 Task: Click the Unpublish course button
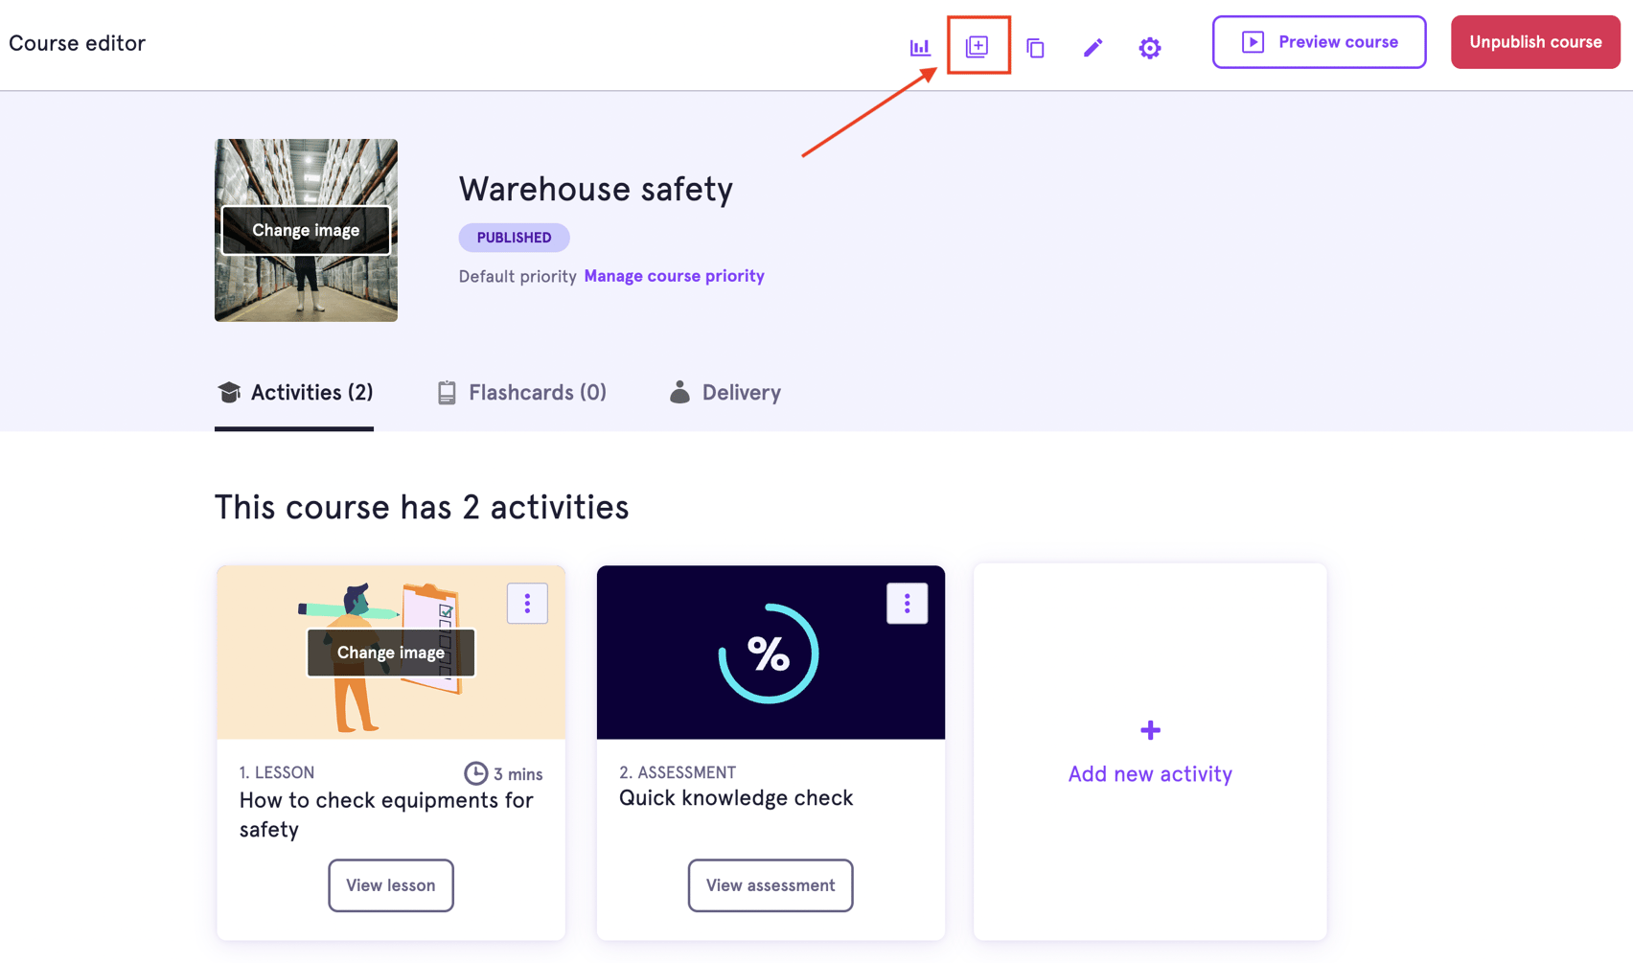(x=1534, y=41)
